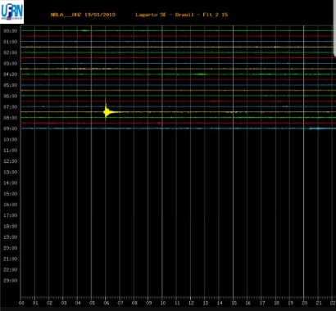This screenshot has height=311, width=336.
Task: Click minute label 18 on bottom axis
Action: click(x=276, y=303)
